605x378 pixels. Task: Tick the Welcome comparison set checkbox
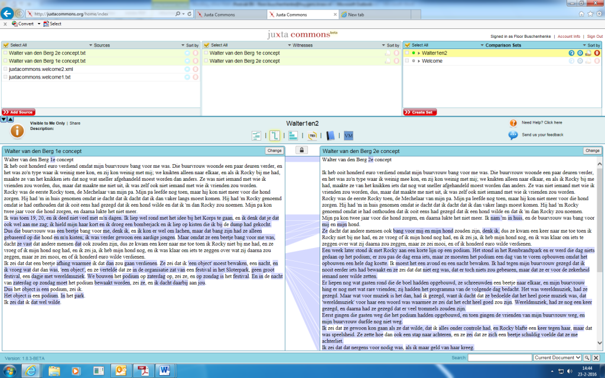click(408, 61)
